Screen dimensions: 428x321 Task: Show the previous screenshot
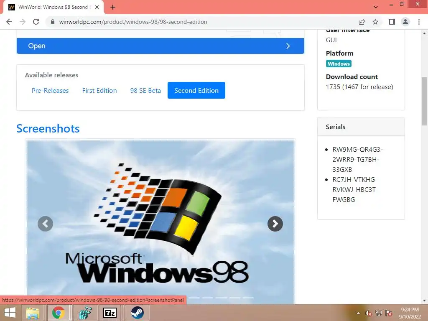click(x=45, y=224)
